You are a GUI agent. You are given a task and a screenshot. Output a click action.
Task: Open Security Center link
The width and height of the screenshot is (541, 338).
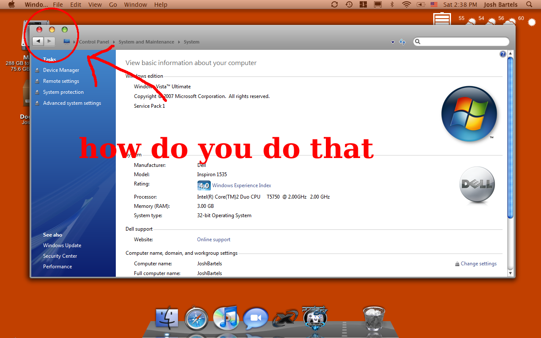(x=60, y=256)
